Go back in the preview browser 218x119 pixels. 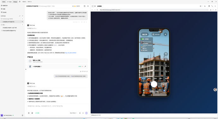point(92,10)
